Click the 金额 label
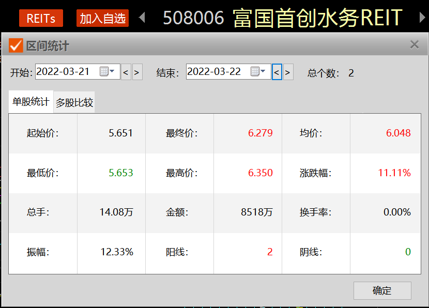Image resolution: width=429 pixels, height=308 pixels. (177, 212)
